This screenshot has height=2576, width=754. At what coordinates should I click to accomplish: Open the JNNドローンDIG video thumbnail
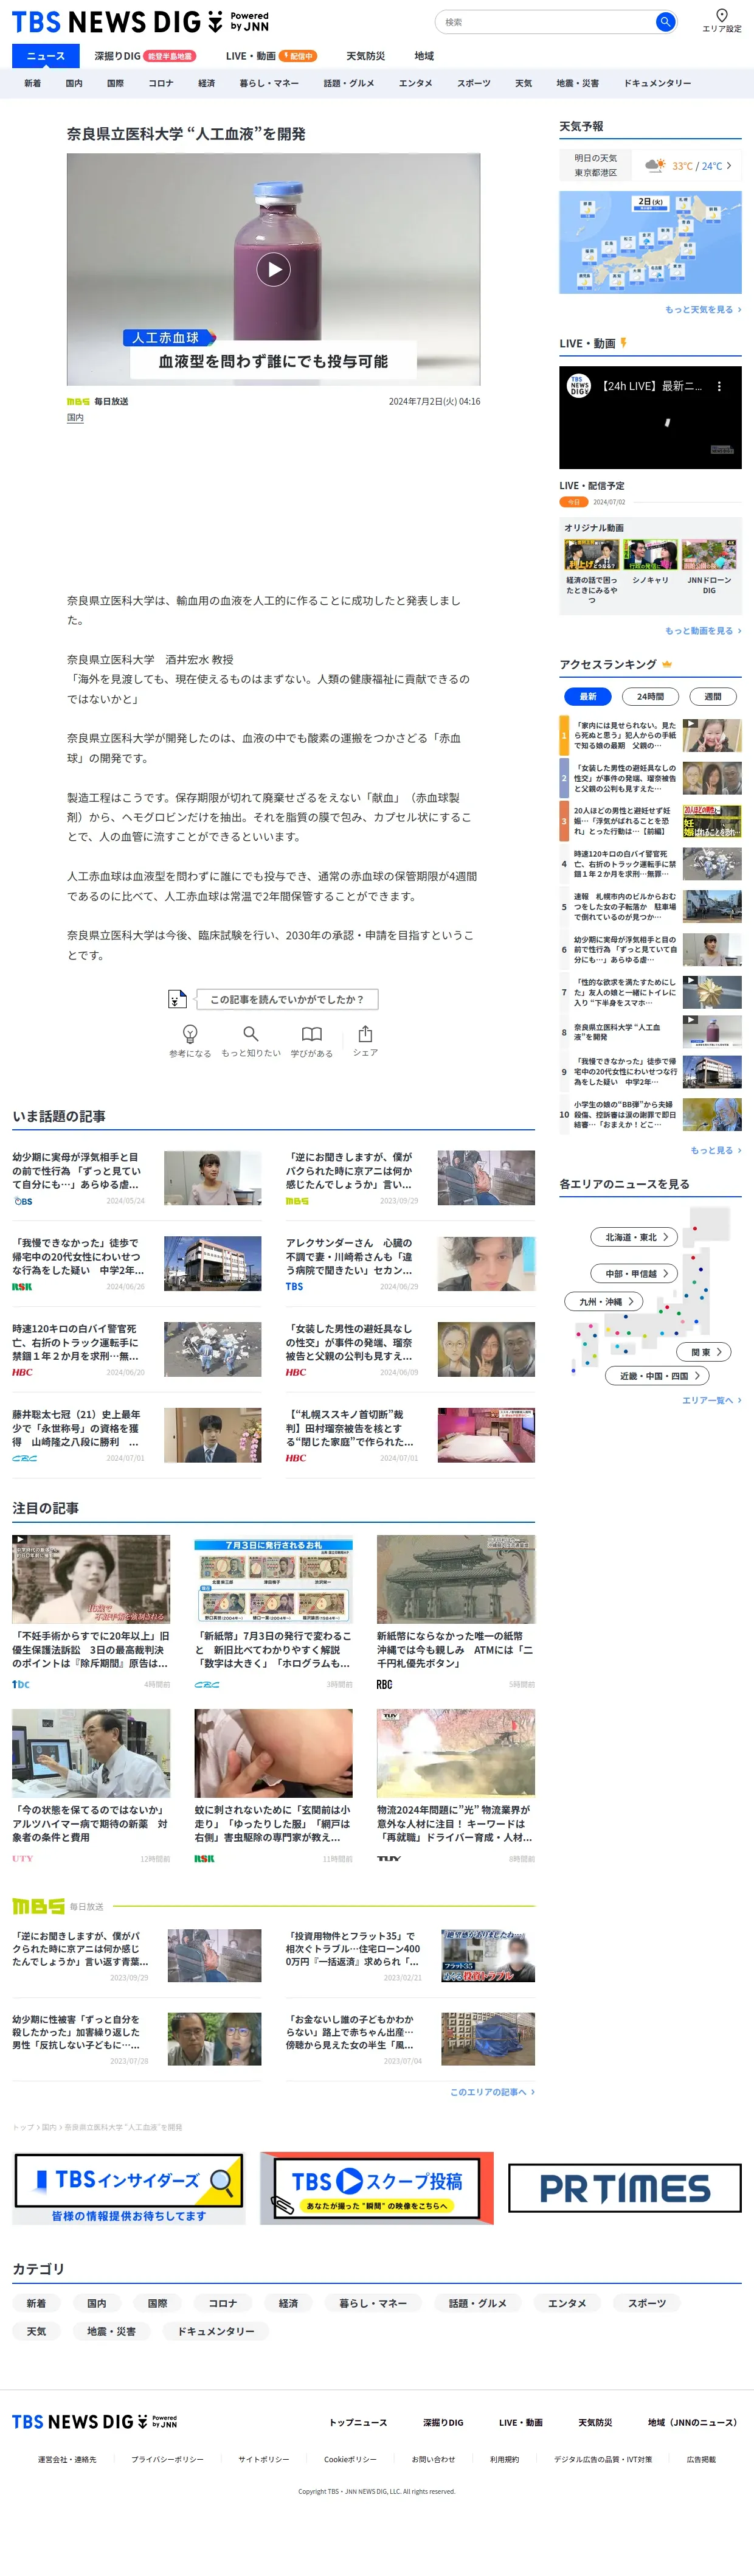709,554
